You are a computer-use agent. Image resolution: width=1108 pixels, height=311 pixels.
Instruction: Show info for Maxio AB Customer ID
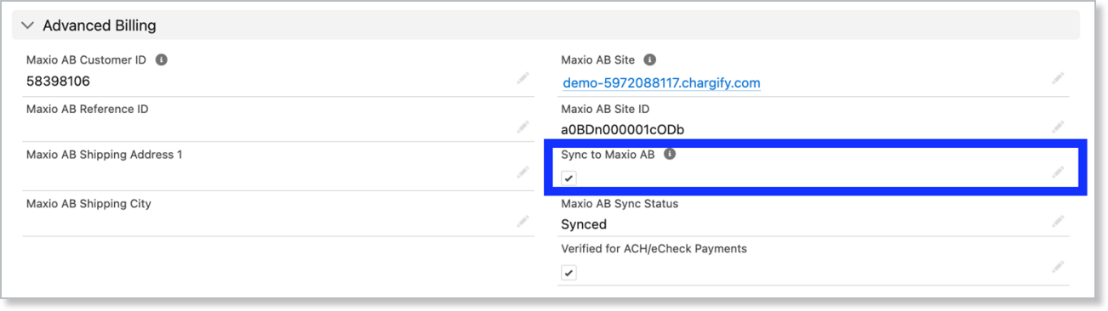tap(162, 60)
